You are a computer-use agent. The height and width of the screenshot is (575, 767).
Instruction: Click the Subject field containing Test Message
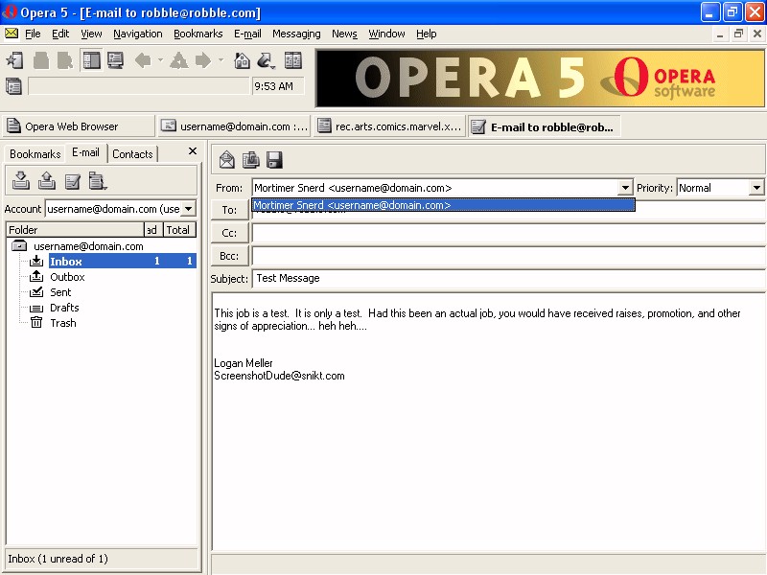point(509,278)
